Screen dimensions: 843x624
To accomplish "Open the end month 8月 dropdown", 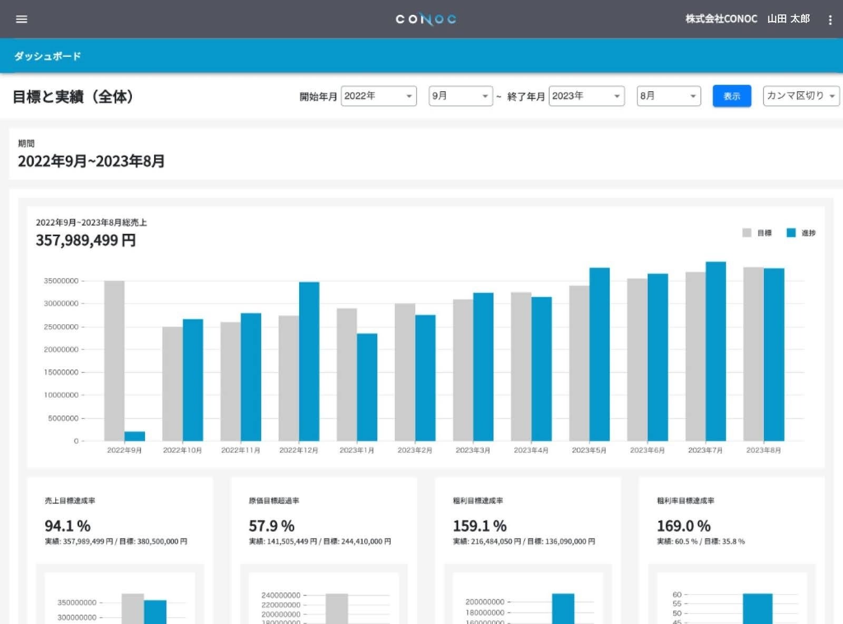I will tap(669, 96).
